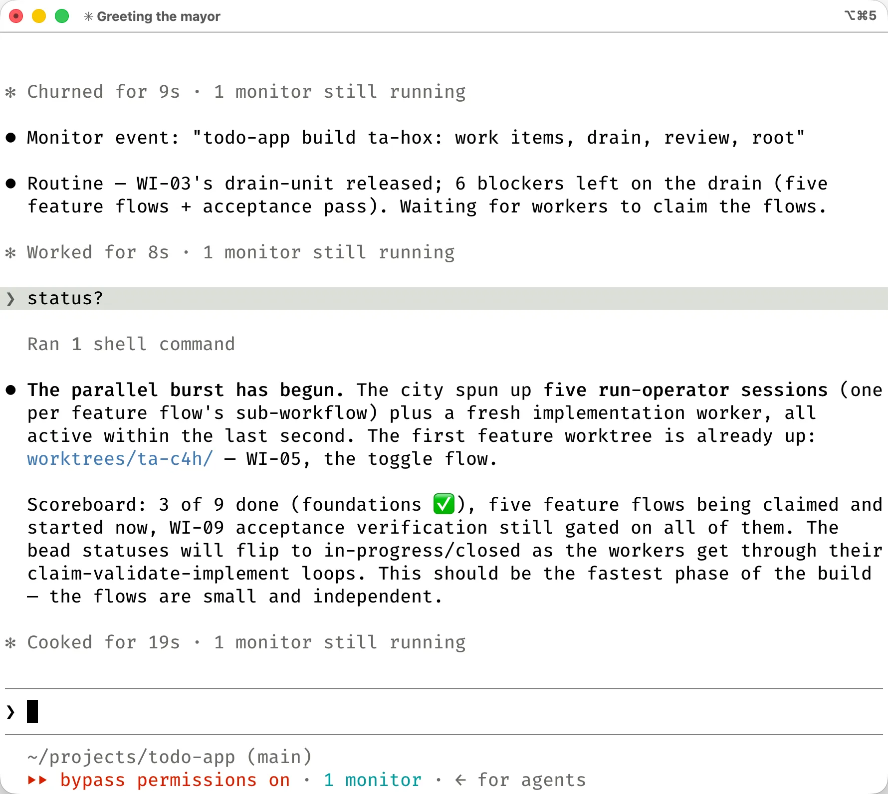Click the bullet beside "Routine — WI-03's" message
The height and width of the screenshot is (794, 888).
click(10, 184)
